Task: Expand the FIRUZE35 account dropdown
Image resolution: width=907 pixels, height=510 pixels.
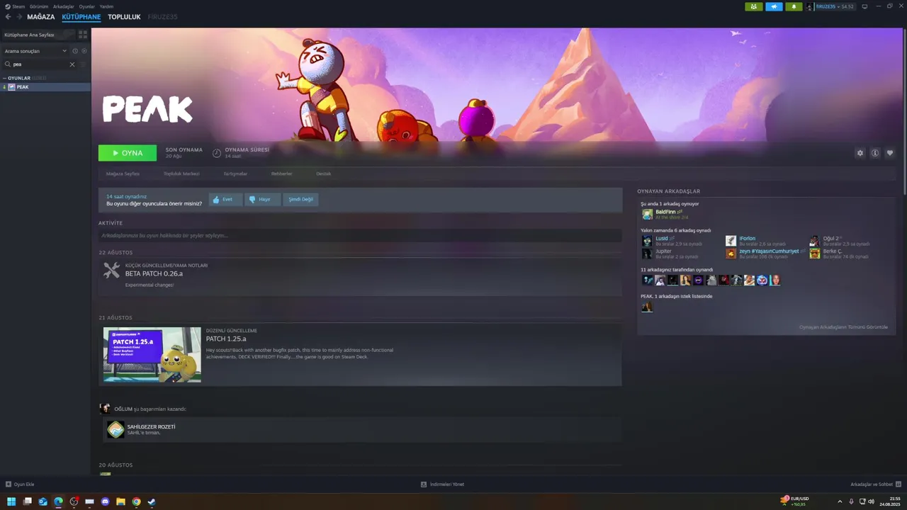Action: point(835,6)
